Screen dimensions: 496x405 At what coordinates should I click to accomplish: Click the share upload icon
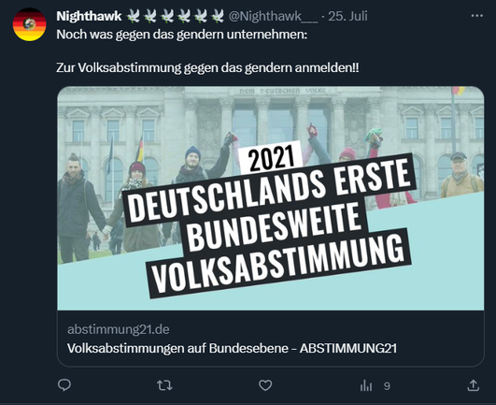(x=474, y=385)
